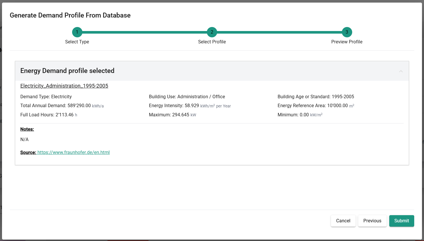Click the Total Annual Demand value
Image resolution: width=424 pixels, height=241 pixels.
(x=79, y=106)
